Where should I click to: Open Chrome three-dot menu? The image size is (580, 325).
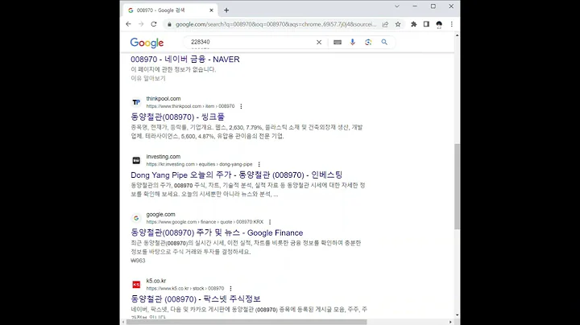pyautogui.click(x=452, y=24)
